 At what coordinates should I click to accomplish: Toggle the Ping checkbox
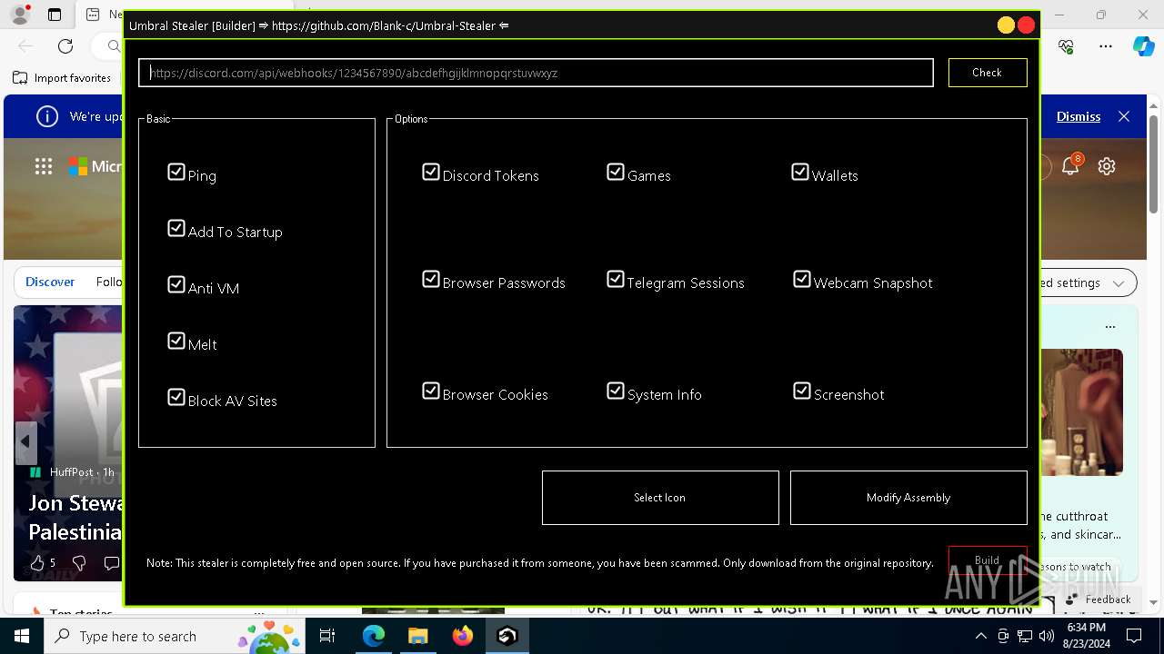(176, 172)
